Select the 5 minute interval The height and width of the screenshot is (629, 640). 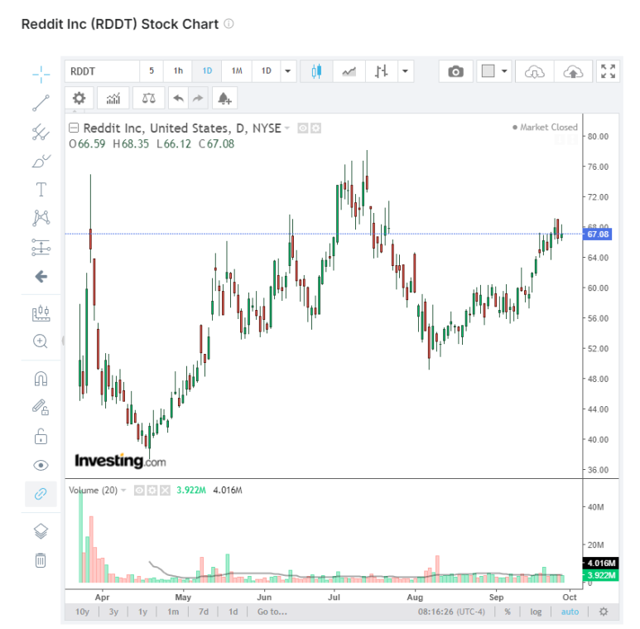[x=152, y=71]
